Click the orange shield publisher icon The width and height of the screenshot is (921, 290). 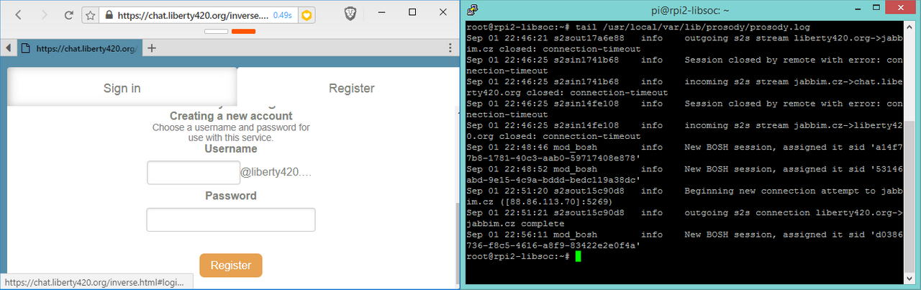(306, 14)
